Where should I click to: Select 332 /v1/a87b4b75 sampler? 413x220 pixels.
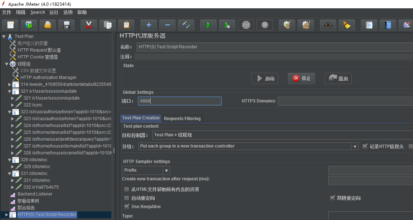click(x=41, y=187)
